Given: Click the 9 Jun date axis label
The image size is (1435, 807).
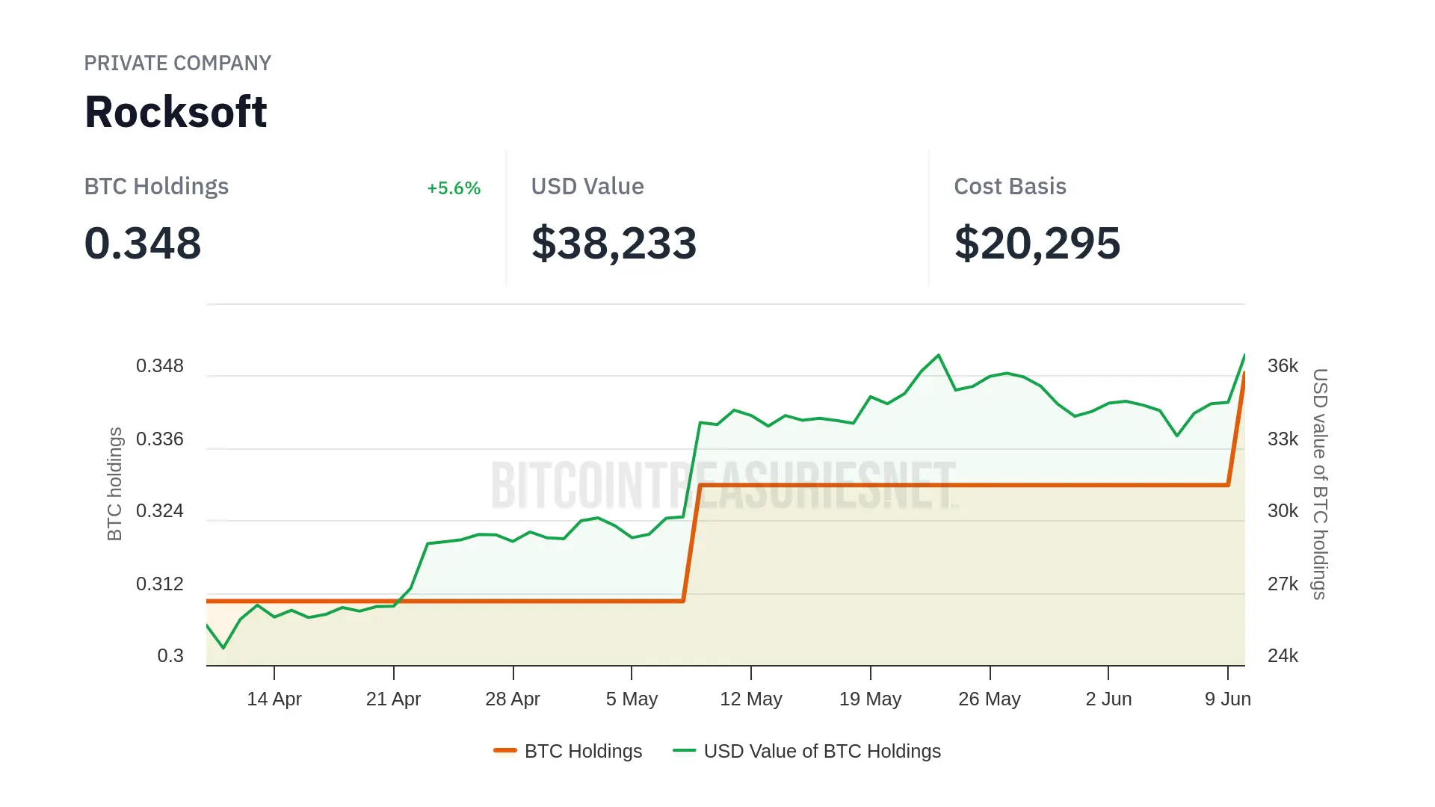Looking at the screenshot, I should [x=1227, y=699].
